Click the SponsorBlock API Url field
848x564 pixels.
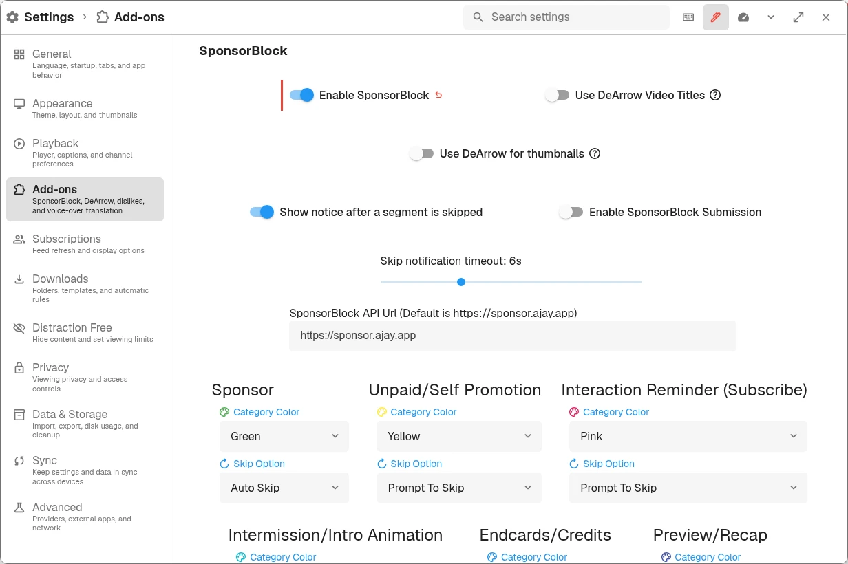(x=513, y=336)
